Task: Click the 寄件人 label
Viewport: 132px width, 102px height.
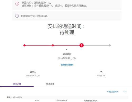Action: click(x=33, y=72)
